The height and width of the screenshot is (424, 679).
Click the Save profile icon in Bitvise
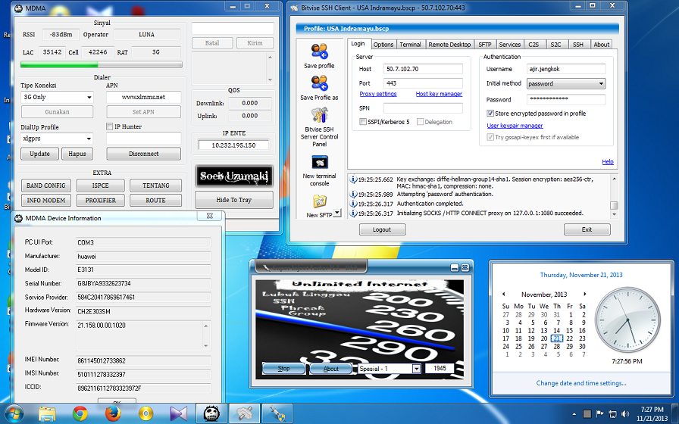tap(320, 51)
